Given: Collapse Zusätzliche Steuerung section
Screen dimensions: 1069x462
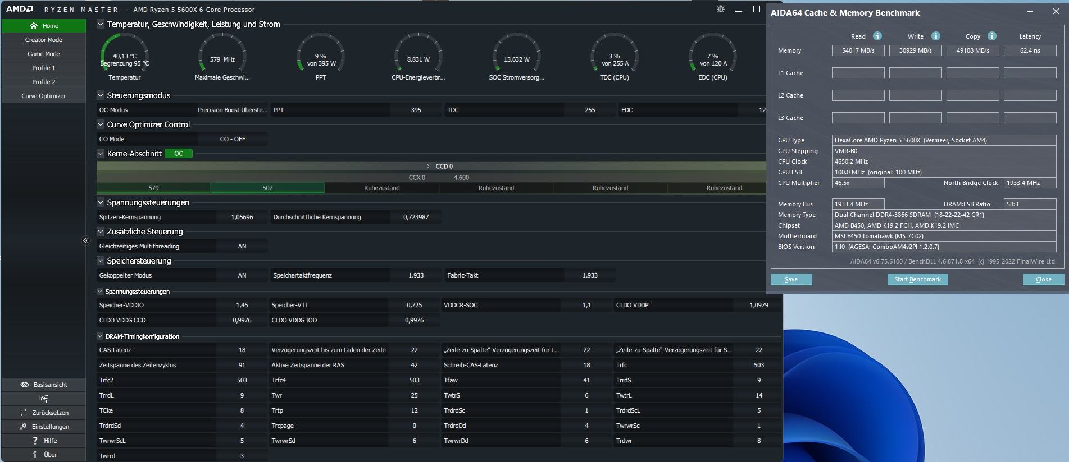Looking at the screenshot, I should pyautogui.click(x=101, y=232).
